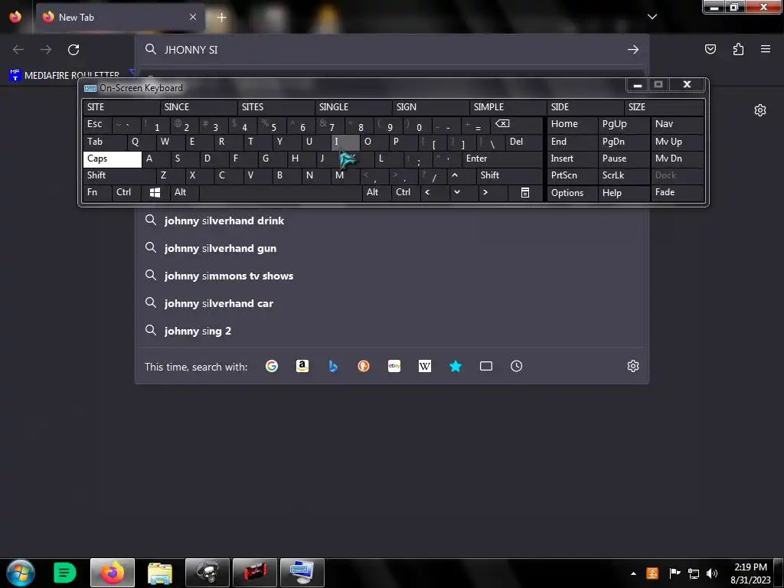
Task: Expand the list all tabs chevron
Action: coord(652,17)
